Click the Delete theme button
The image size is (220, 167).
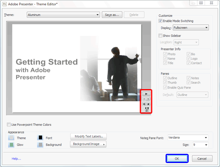coord(134,15)
